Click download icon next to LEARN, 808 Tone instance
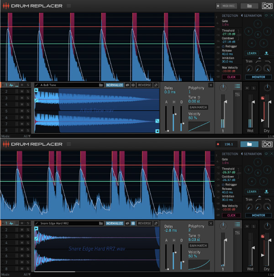 point(266,53)
